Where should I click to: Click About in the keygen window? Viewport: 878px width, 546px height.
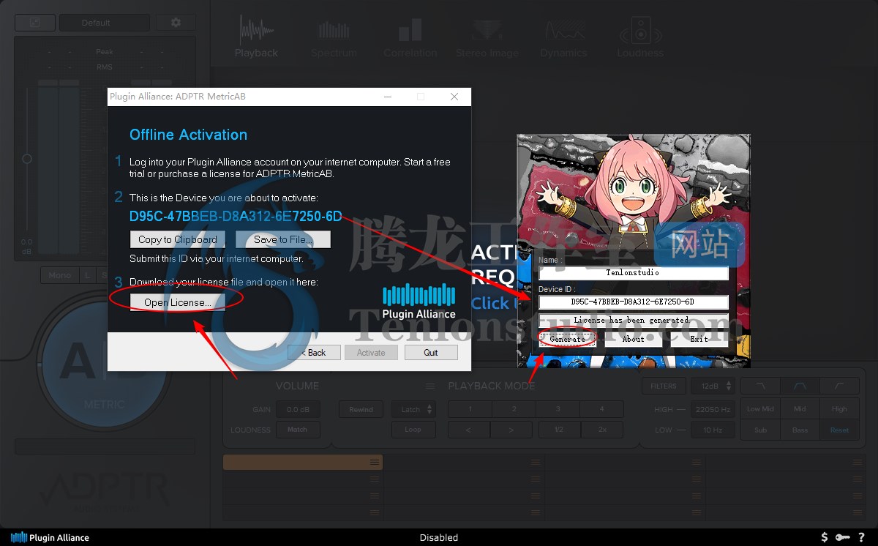[x=634, y=339]
